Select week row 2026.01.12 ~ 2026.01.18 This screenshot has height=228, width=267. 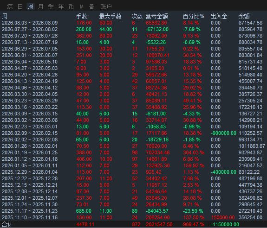tap(134, 159)
